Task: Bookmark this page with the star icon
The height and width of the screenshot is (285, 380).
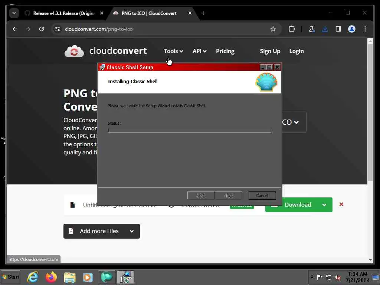Action: tap(273, 29)
